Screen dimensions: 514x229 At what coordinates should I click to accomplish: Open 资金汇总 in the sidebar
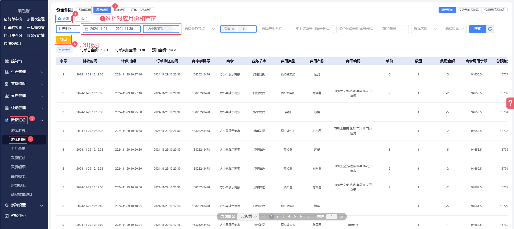pos(18,131)
